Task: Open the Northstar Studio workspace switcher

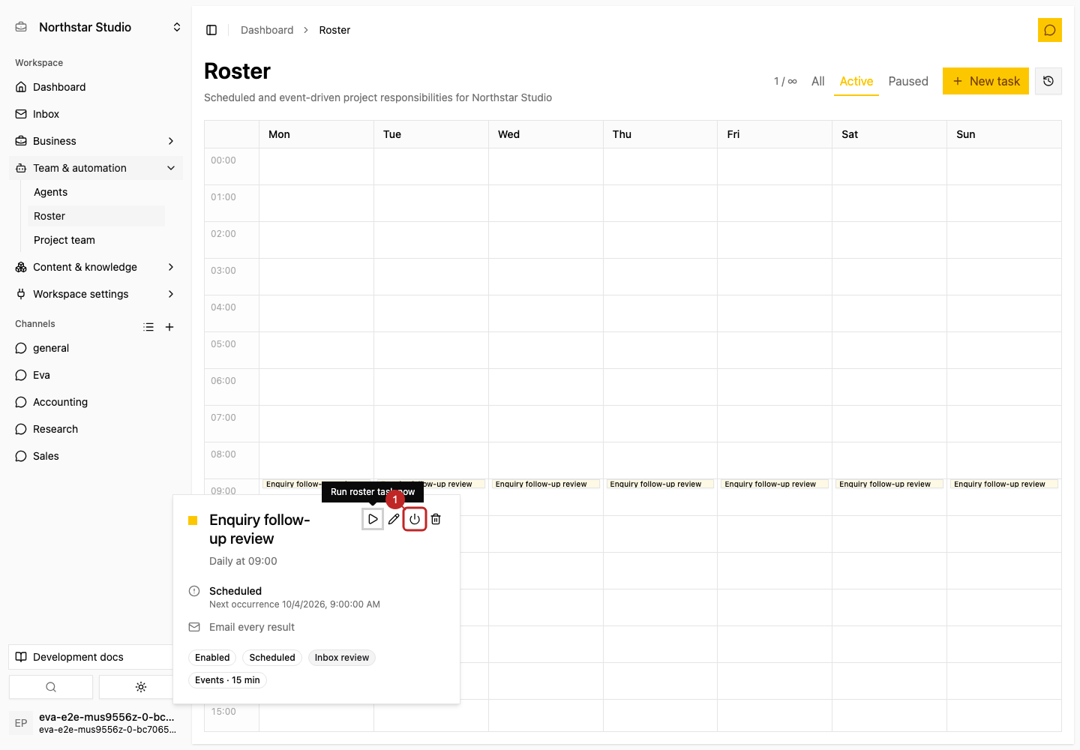Action: pyautogui.click(x=97, y=27)
